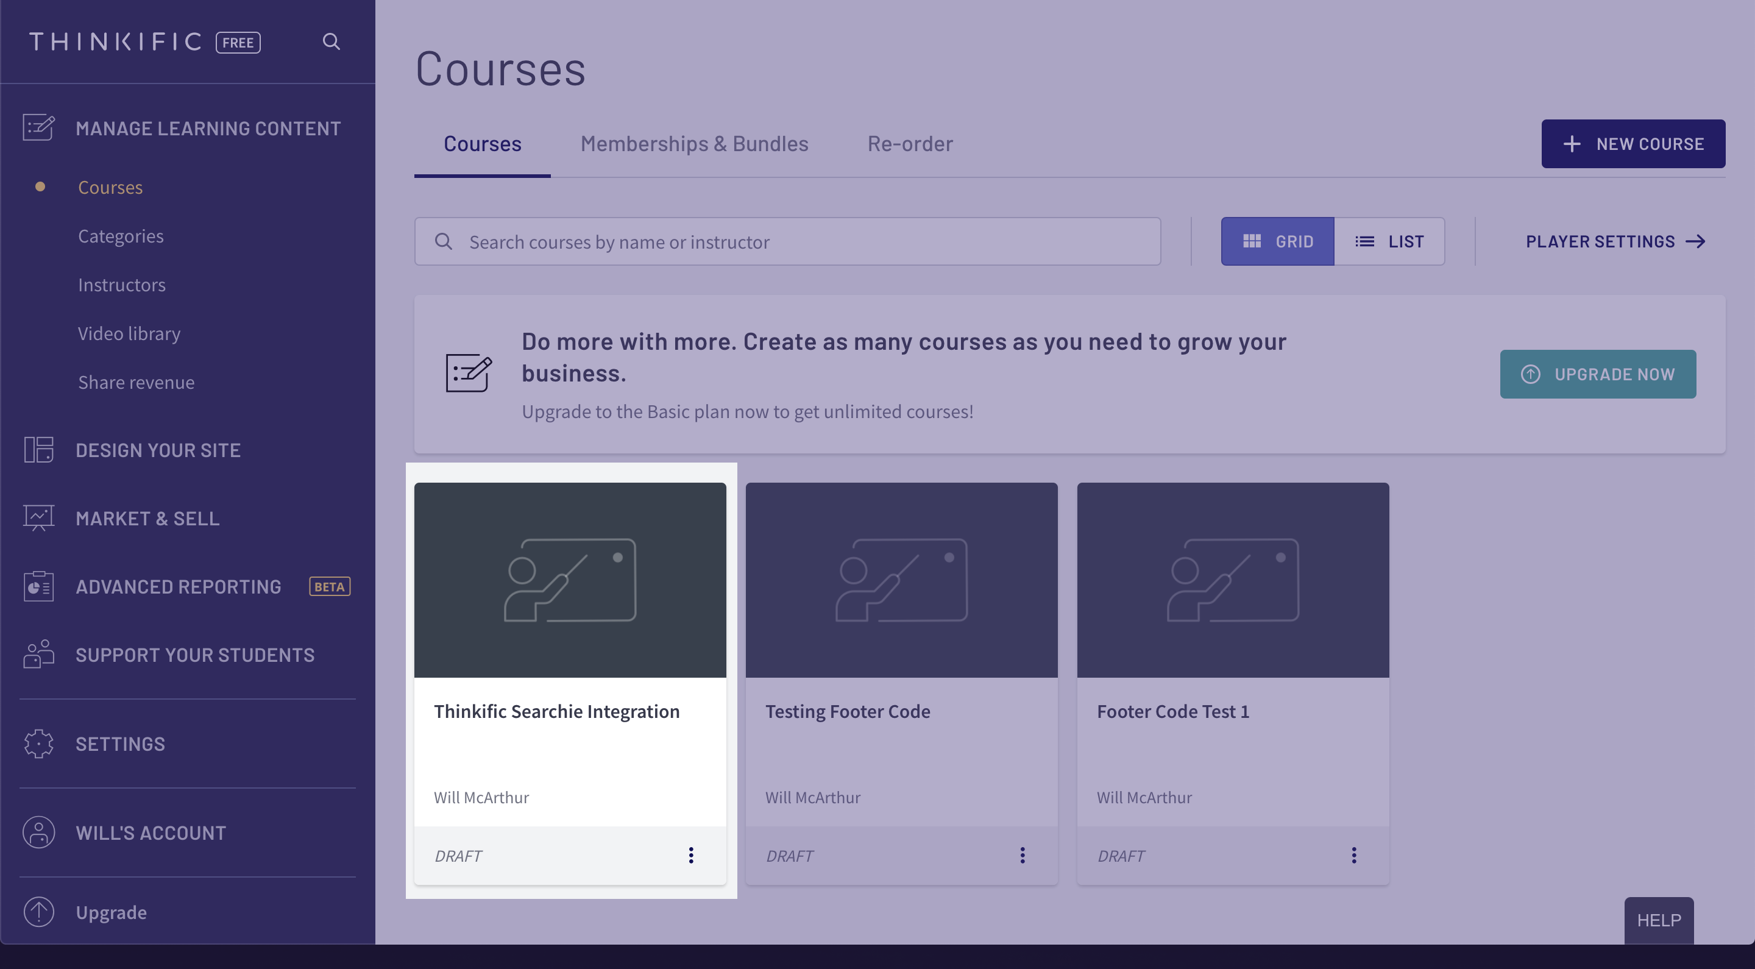Click DRAFT status on Testing Footer Code
The width and height of the screenshot is (1755, 969).
(x=789, y=856)
